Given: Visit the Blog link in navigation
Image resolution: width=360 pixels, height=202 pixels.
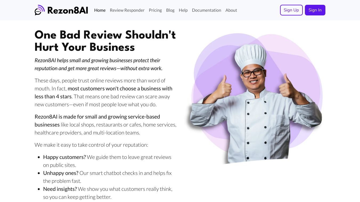Looking at the screenshot, I should 170,10.
